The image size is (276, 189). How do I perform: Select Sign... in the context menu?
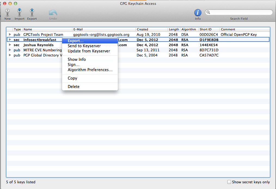click(90, 65)
